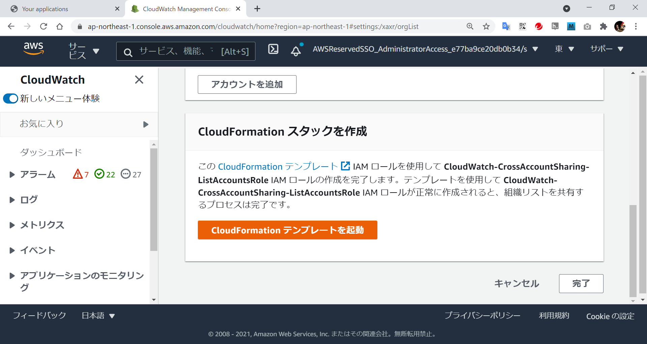Open the browser extensions puzzle icon
The height and width of the screenshot is (344, 647).
[x=603, y=27]
